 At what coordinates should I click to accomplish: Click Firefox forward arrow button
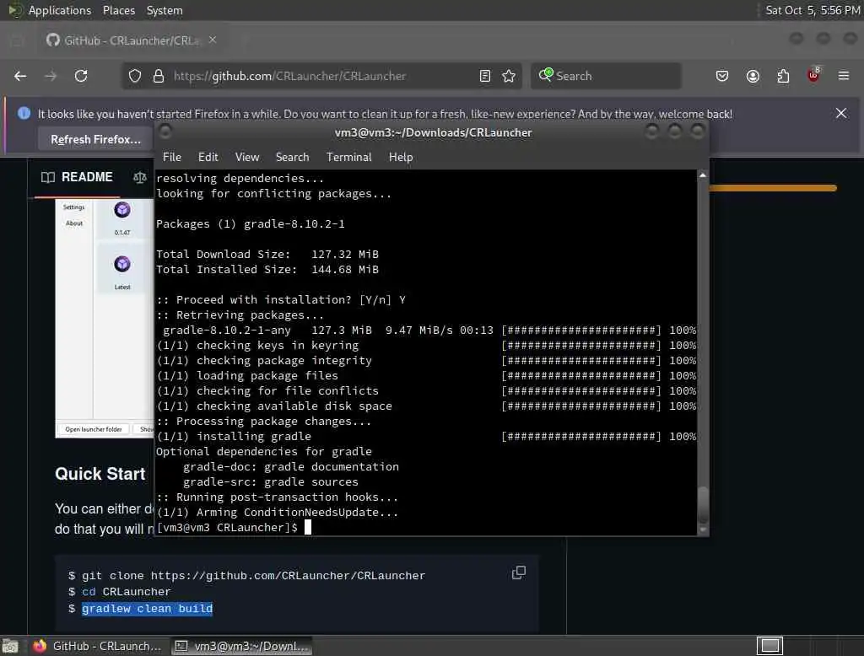(x=51, y=76)
